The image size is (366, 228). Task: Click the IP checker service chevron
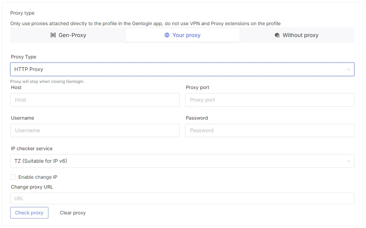tap(348, 161)
